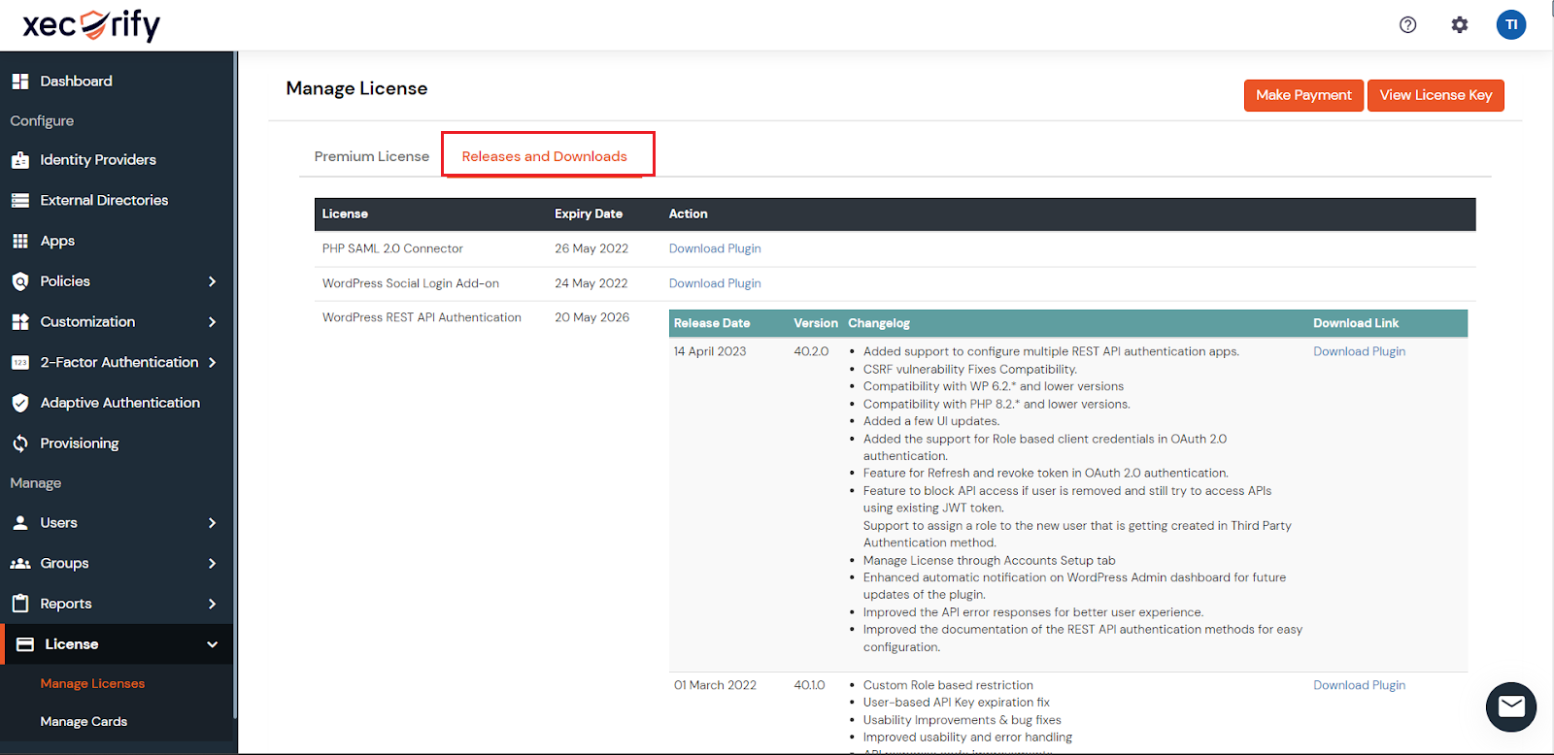Click the 26 May 2022 expiry date
The width and height of the screenshot is (1554, 755).
[x=591, y=248]
